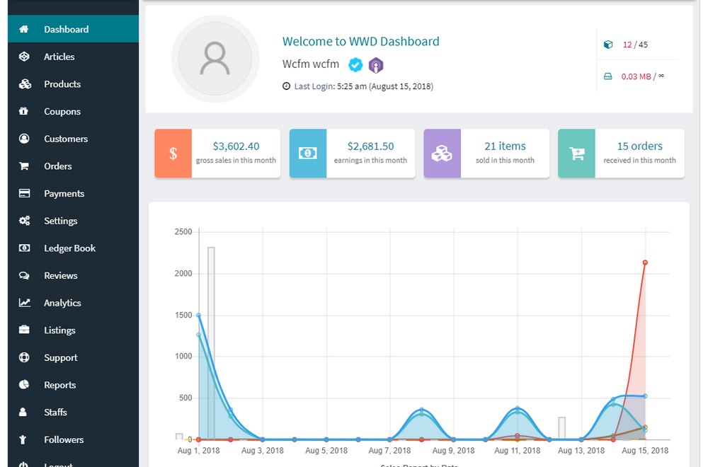The width and height of the screenshot is (708, 467).
Task: Go to the Products menu item
Action: pos(73,84)
